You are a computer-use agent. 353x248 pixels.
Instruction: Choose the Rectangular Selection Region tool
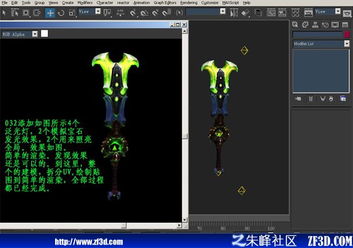[26, 13]
